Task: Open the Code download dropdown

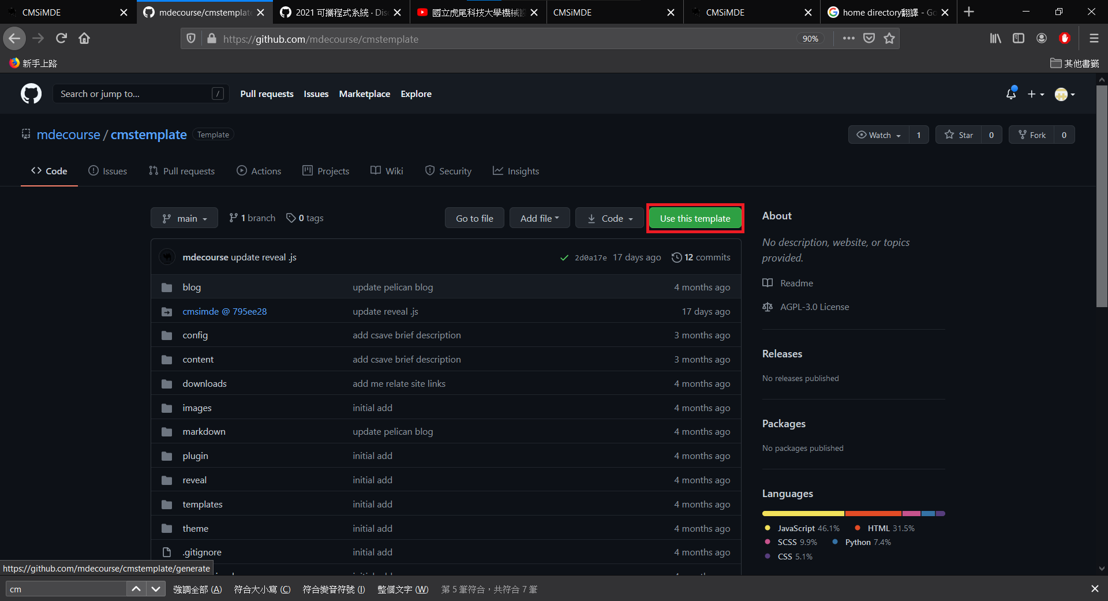Action: coord(609,218)
